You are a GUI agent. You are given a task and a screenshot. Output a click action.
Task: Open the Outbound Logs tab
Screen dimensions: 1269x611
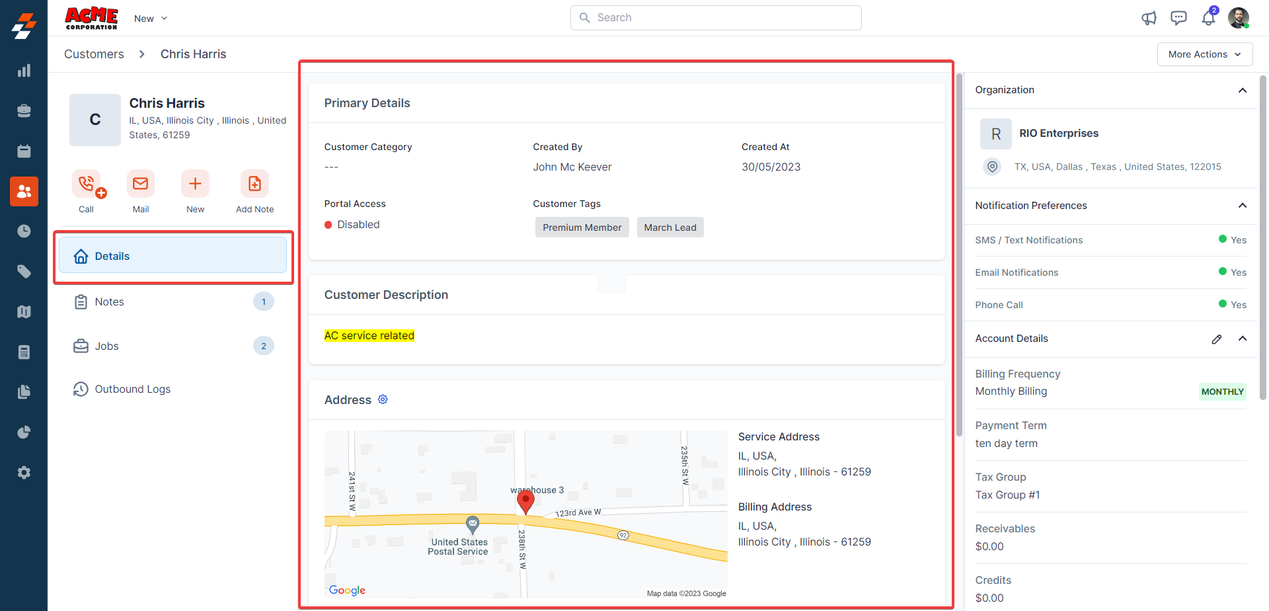132,389
